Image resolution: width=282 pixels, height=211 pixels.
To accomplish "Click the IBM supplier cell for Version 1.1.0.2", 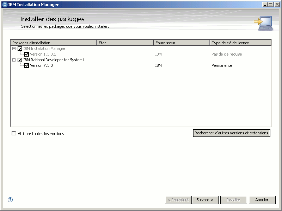I will click(158, 54).
